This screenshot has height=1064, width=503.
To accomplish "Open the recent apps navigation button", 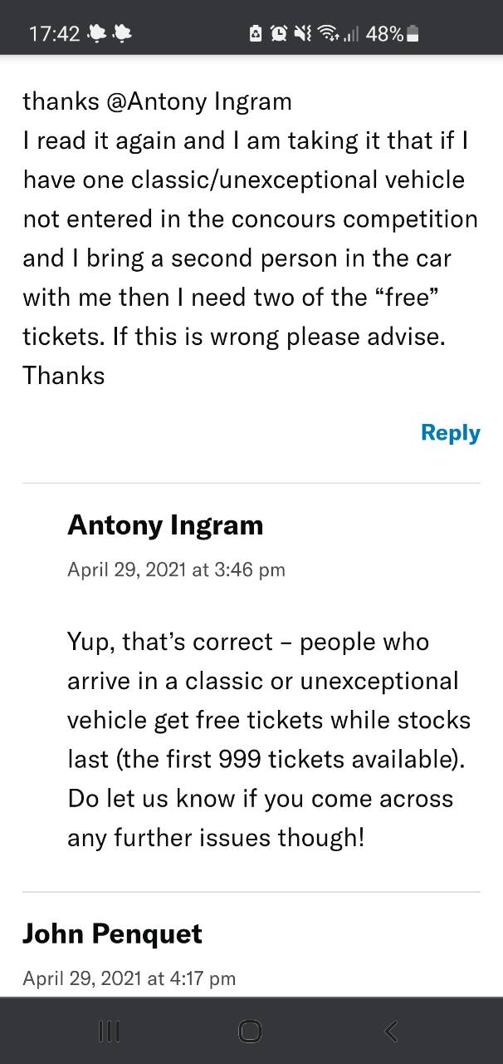I will pos(109,1032).
